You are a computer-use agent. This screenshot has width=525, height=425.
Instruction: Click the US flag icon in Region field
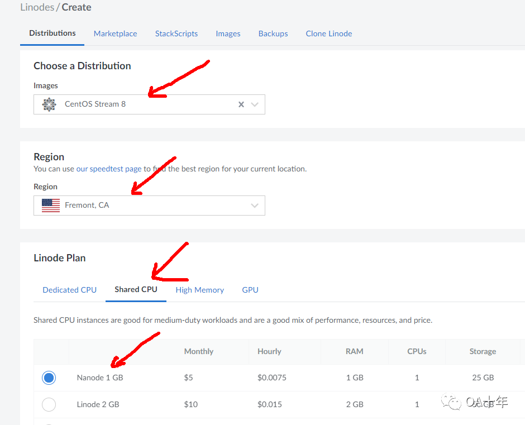click(51, 206)
